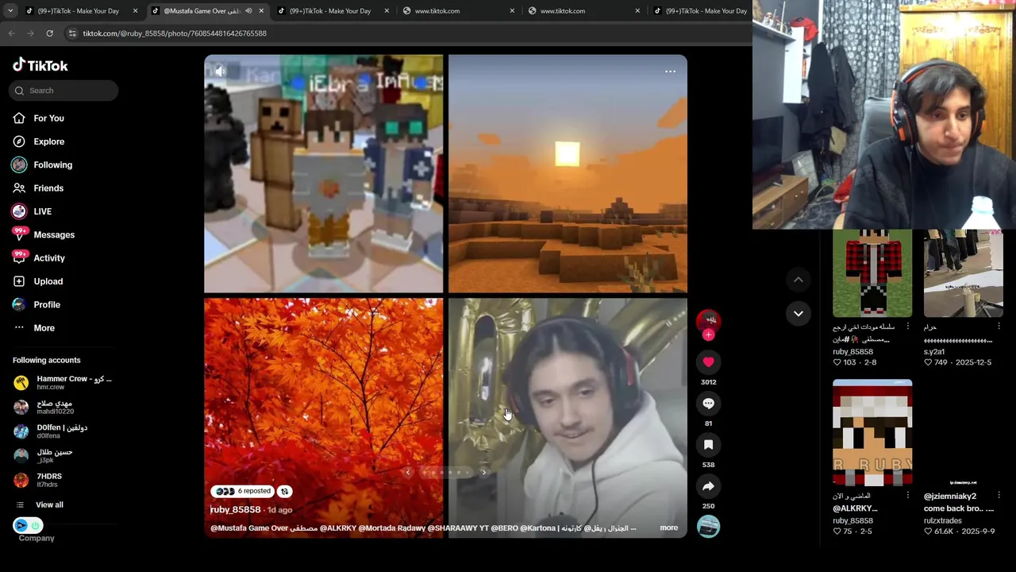Viewport: 1016px width, 572px height.
Task: Open options for the @jziemniaky2 video
Action: [x=999, y=495]
